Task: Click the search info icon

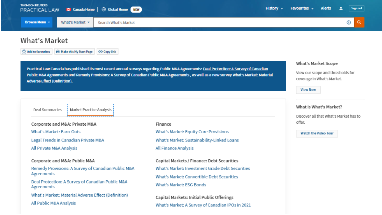Action: pyautogui.click(x=349, y=23)
